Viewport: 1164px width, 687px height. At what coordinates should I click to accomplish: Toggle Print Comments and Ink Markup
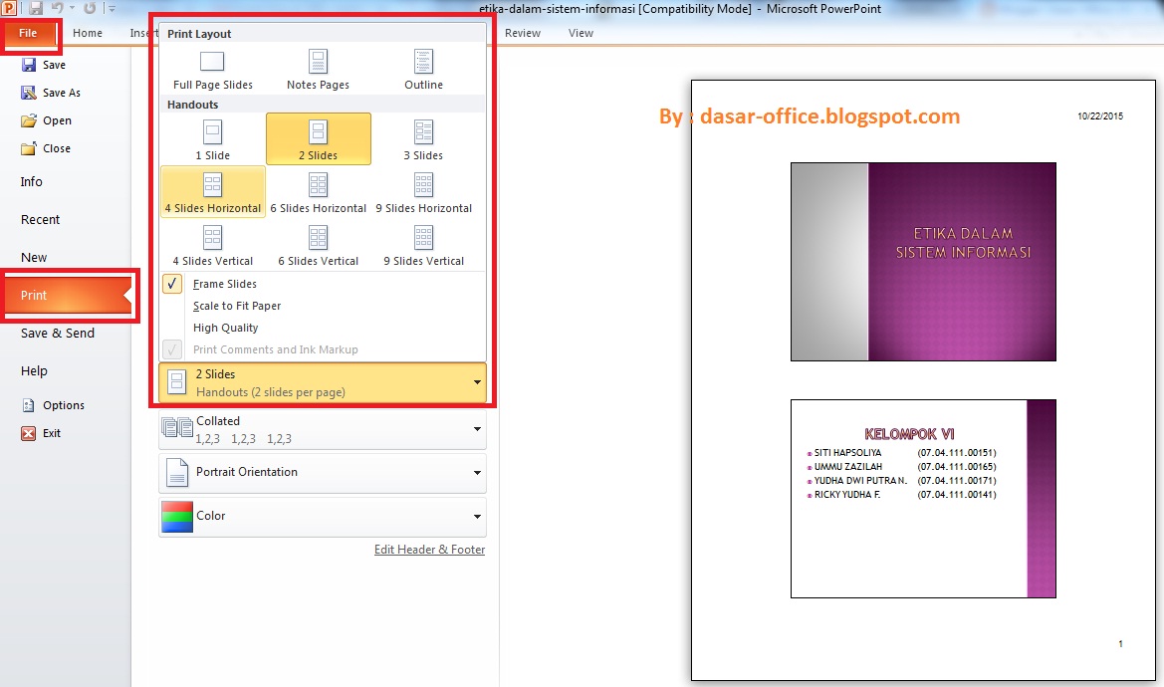click(276, 349)
